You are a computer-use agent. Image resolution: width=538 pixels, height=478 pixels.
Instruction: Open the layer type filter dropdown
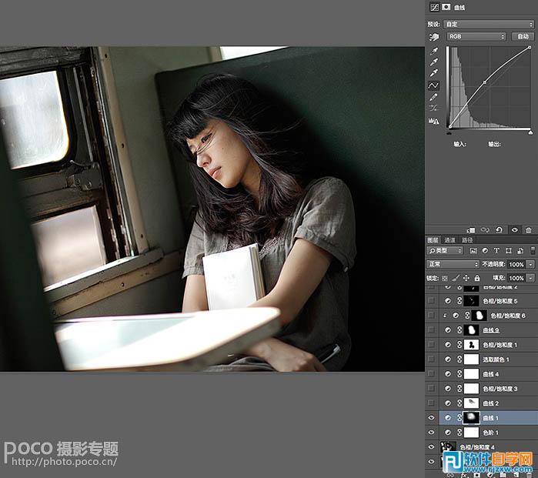pyautogui.click(x=445, y=250)
